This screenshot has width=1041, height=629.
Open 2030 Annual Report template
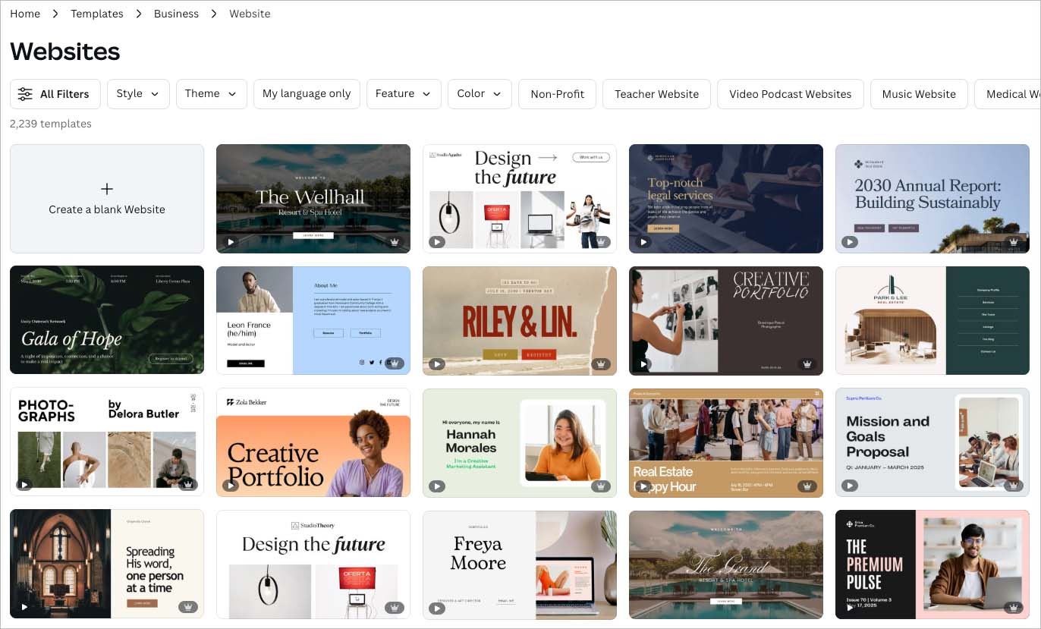pyautogui.click(x=932, y=199)
